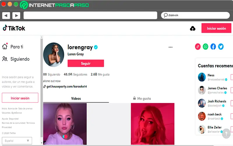Share profile via WhatsApp icon

tap(206, 47)
